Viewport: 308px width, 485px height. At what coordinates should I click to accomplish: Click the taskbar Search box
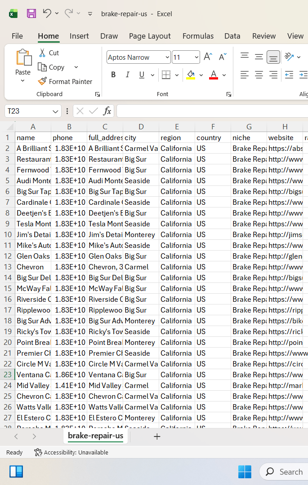tap(284, 472)
